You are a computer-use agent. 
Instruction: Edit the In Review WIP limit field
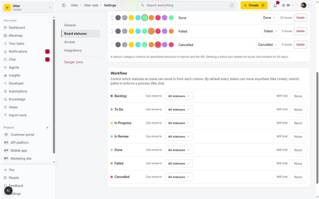tap(298, 137)
